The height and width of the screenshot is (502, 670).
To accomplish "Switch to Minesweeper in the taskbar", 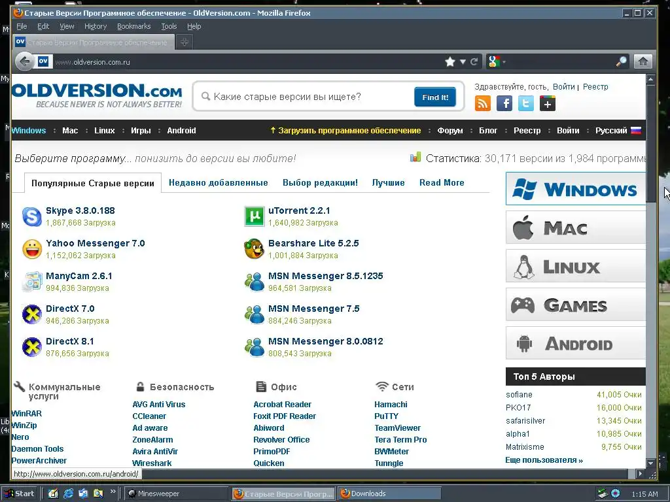I will [177, 494].
